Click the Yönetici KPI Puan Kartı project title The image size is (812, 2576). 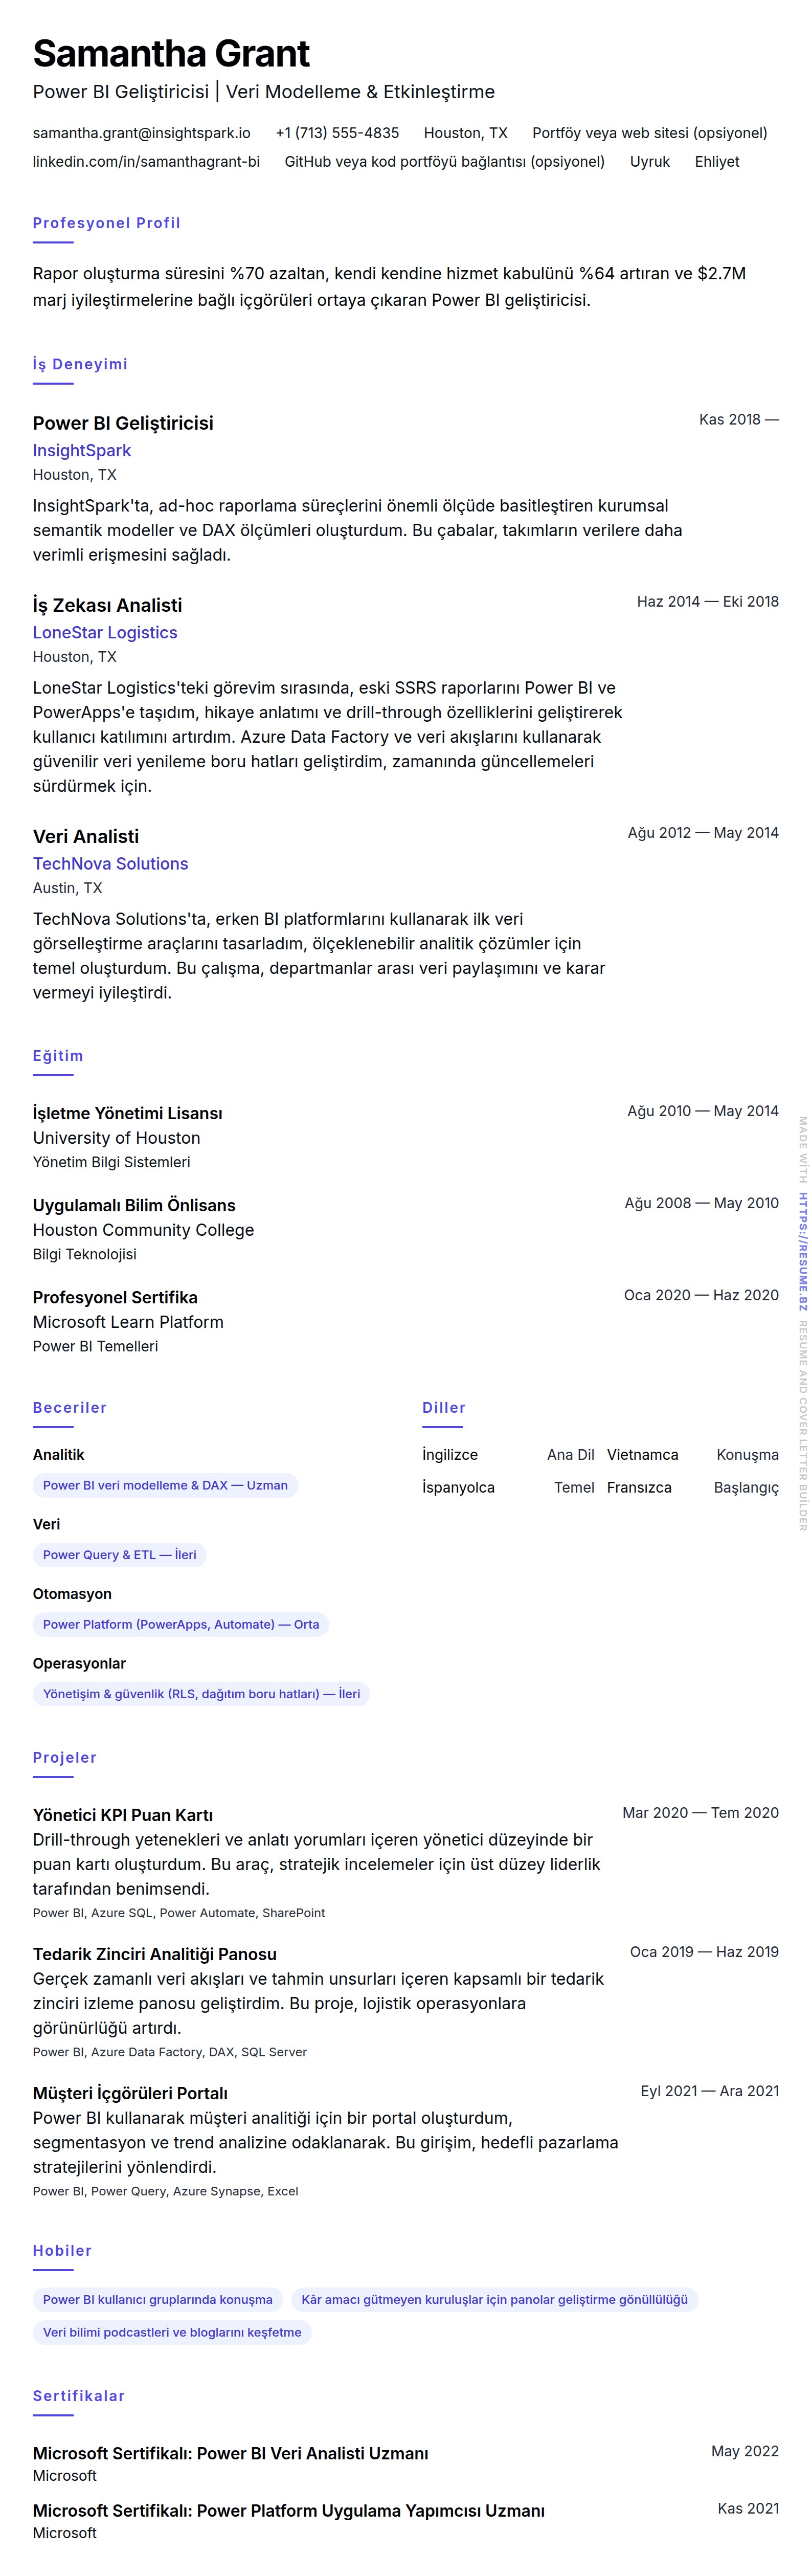pos(123,1815)
